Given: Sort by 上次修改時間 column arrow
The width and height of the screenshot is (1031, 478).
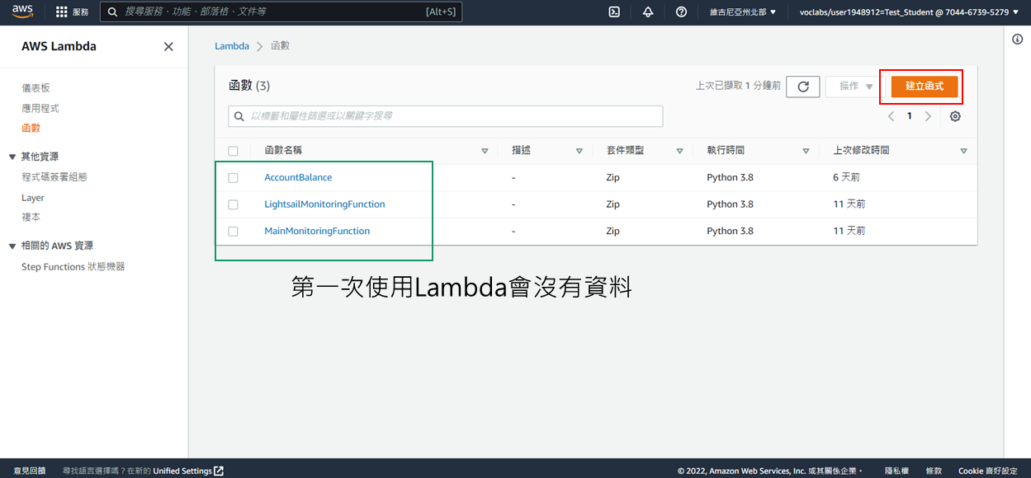Looking at the screenshot, I should 963,152.
